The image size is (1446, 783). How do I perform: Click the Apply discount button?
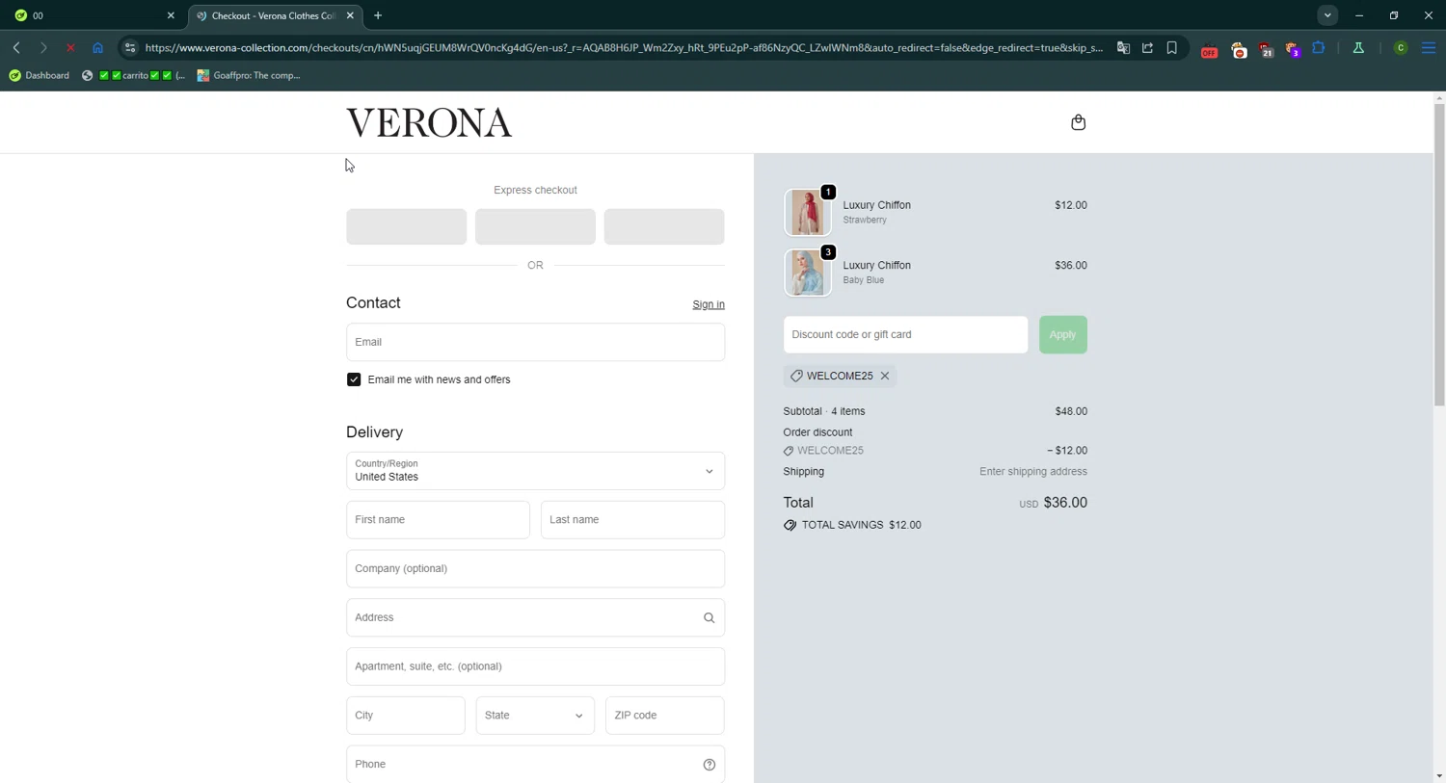1062,334
